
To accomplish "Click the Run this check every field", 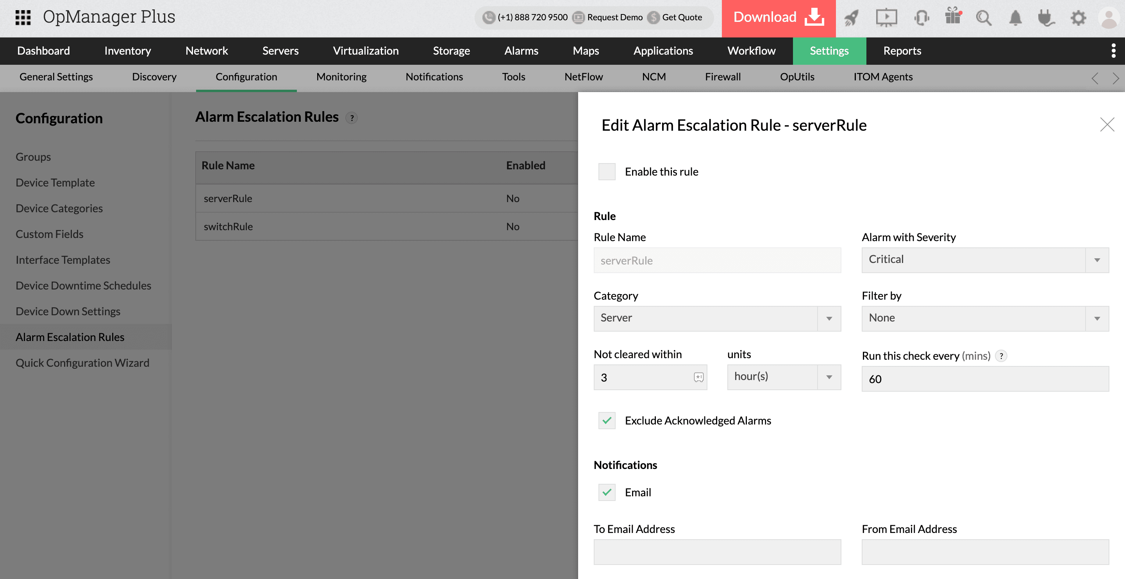I will click(x=985, y=379).
